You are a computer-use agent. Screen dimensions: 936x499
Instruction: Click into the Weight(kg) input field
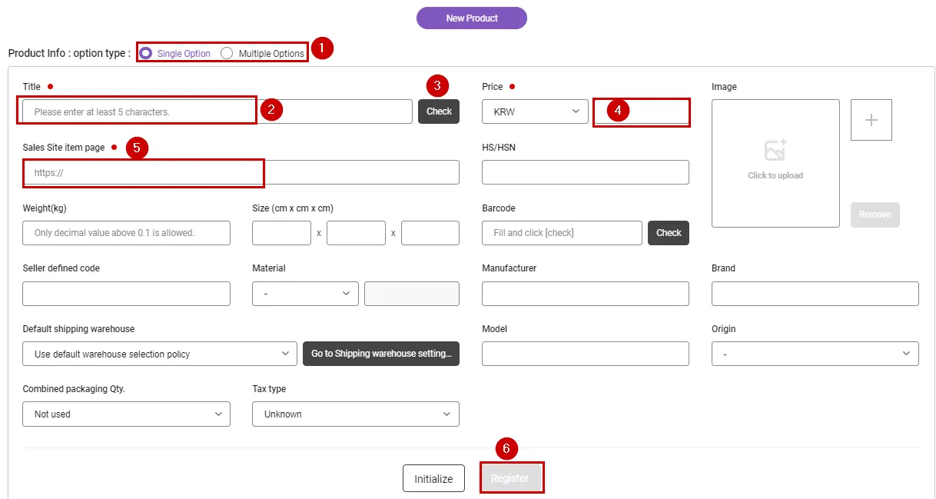[x=126, y=233]
